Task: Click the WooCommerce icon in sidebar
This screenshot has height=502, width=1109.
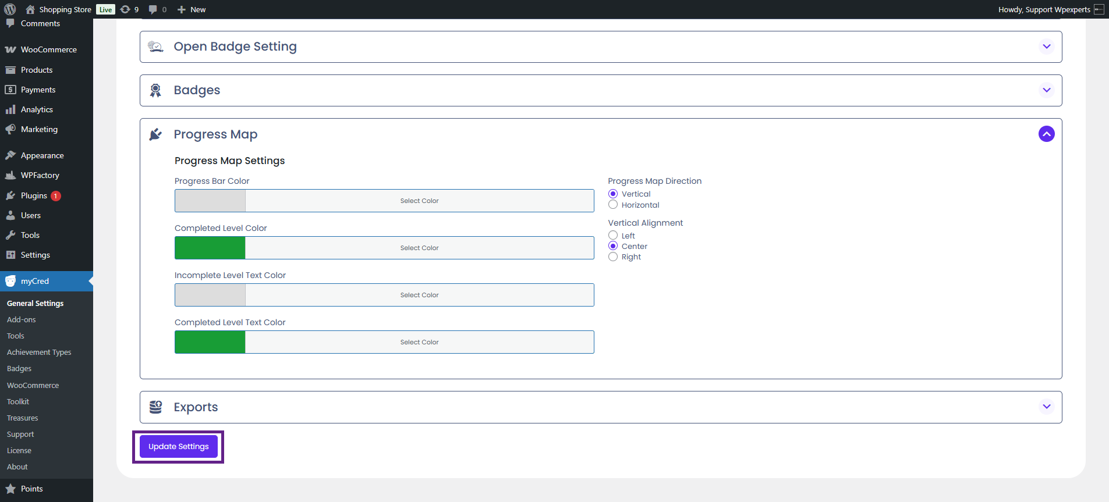Action: [x=10, y=50]
